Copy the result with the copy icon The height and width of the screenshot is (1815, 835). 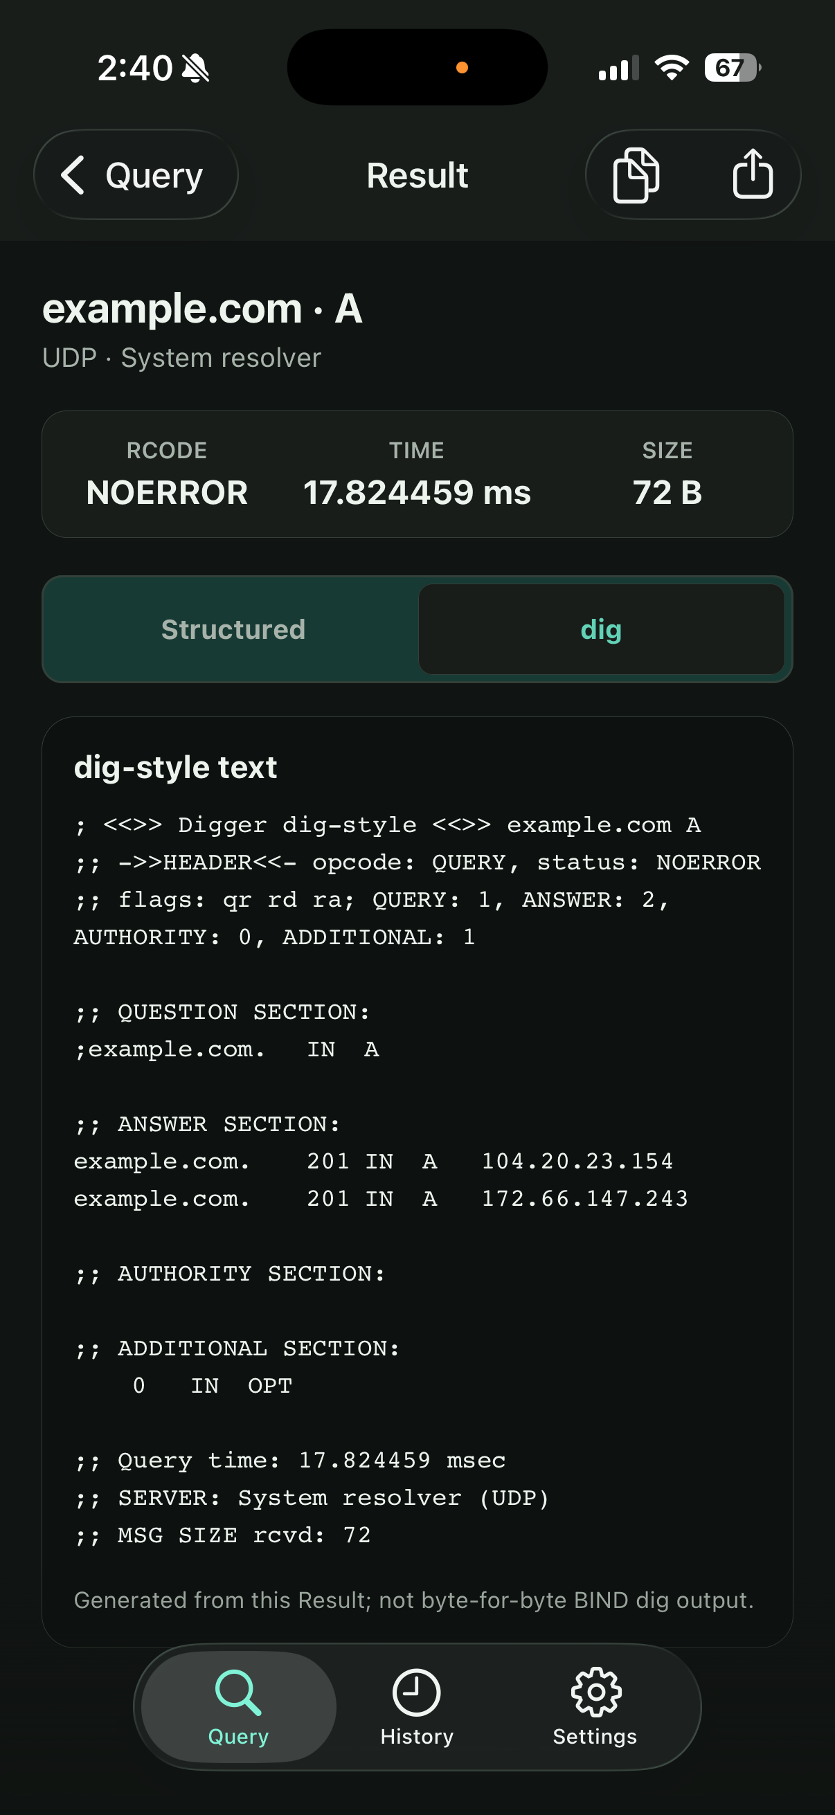636,174
